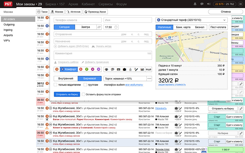Select the red Б class icon
245x153 pixels.
81,69
